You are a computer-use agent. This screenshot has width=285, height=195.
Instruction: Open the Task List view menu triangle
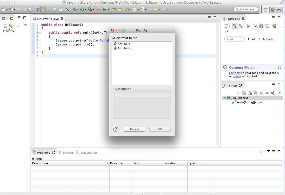(227, 32)
